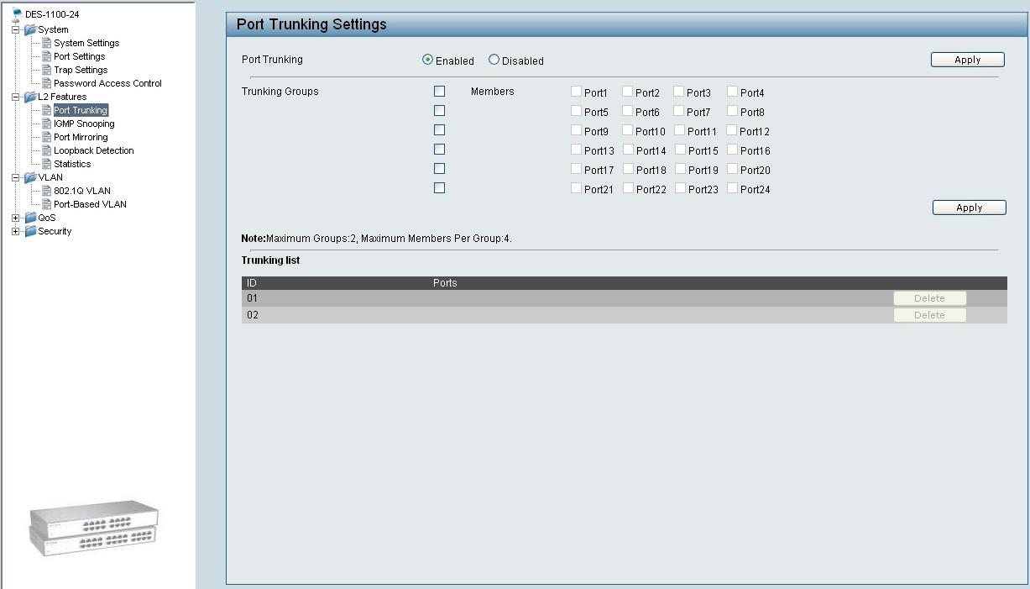Viewport: 1030px width, 589px height.
Task: Open Port-Based VLAN page
Action: click(90, 204)
